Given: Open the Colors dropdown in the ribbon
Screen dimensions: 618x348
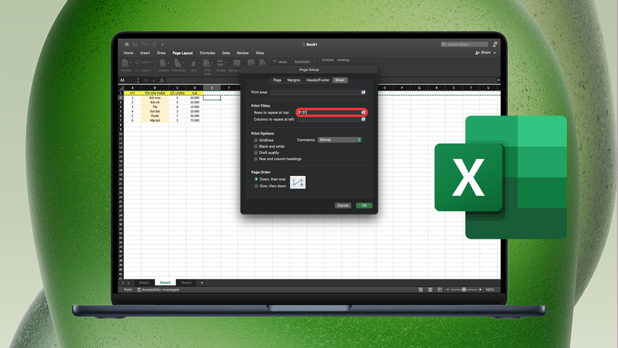Looking at the screenshot, I should coord(144,62).
